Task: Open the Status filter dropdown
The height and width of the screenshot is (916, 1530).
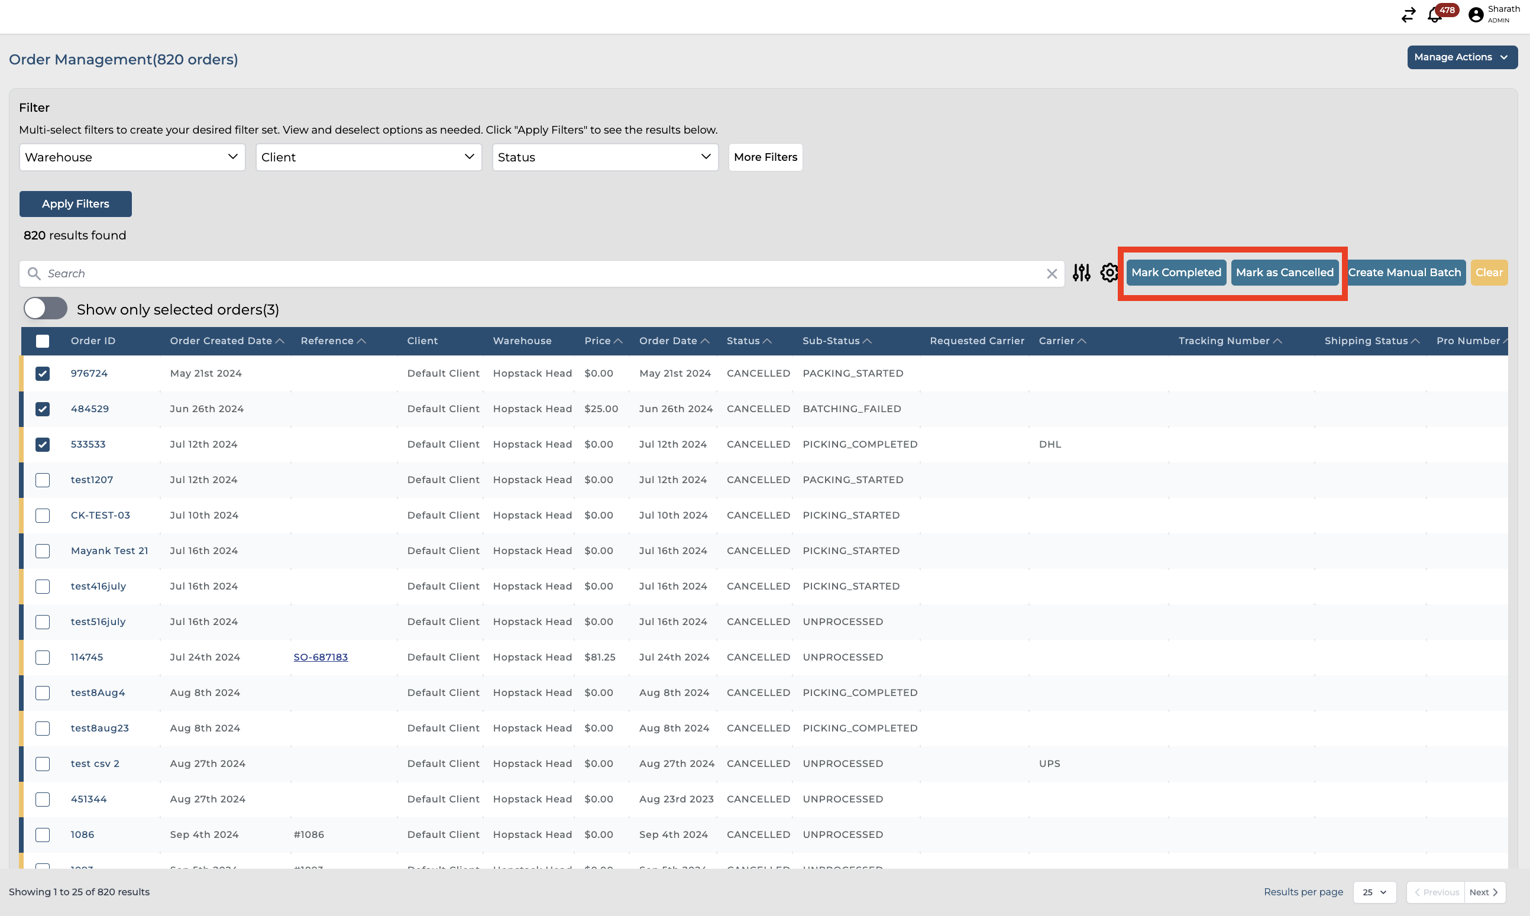Action: (x=605, y=157)
